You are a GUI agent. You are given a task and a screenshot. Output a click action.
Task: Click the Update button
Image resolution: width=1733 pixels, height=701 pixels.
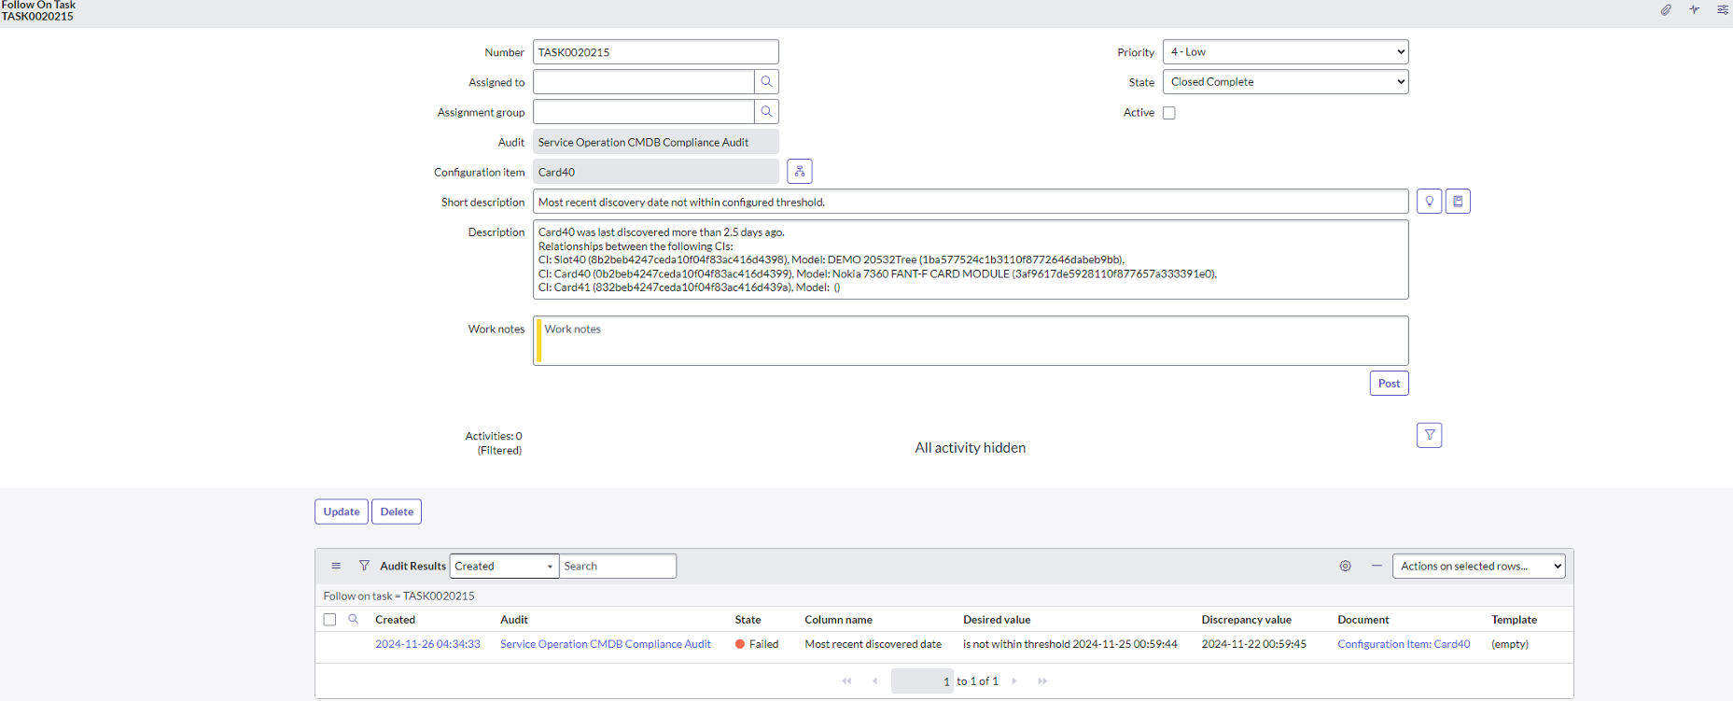[342, 512]
